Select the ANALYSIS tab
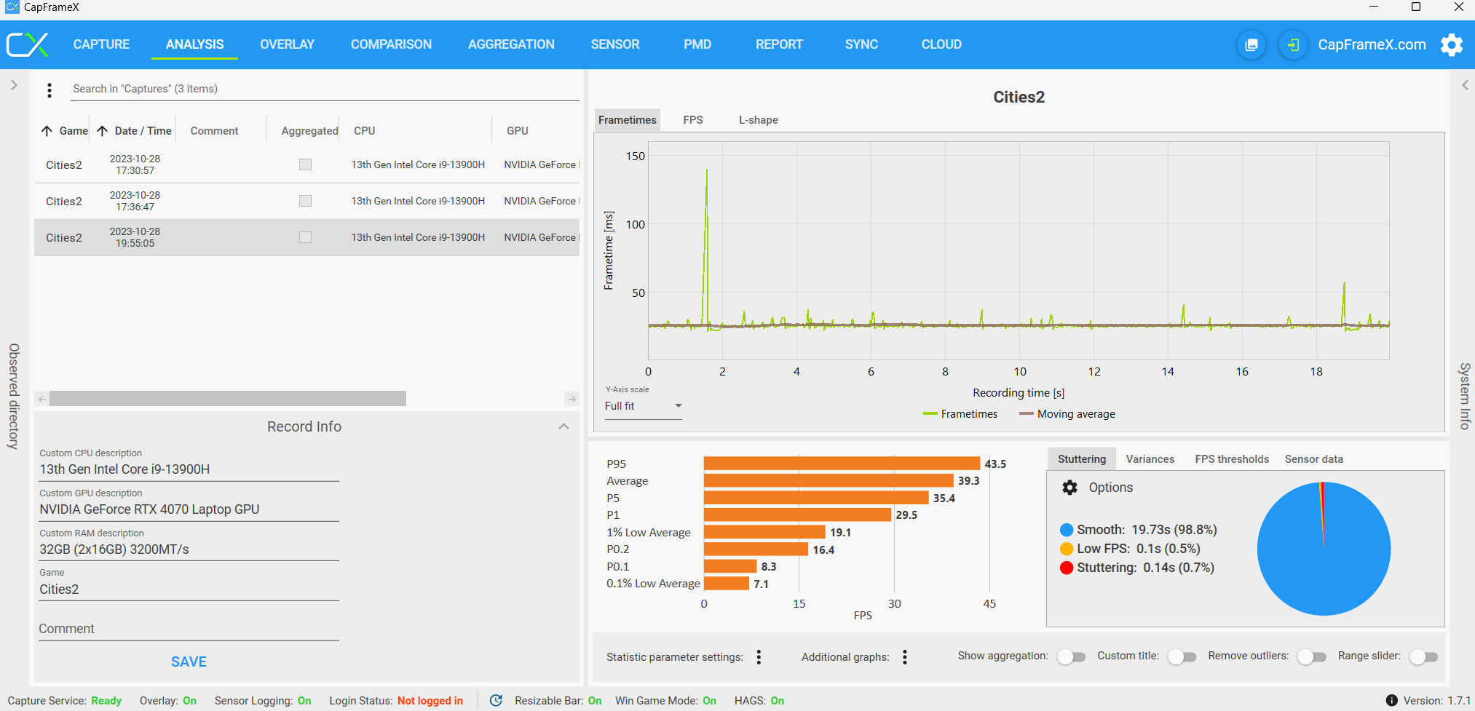The width and height of the screenshot is (1475, 711). click(194, 44)
